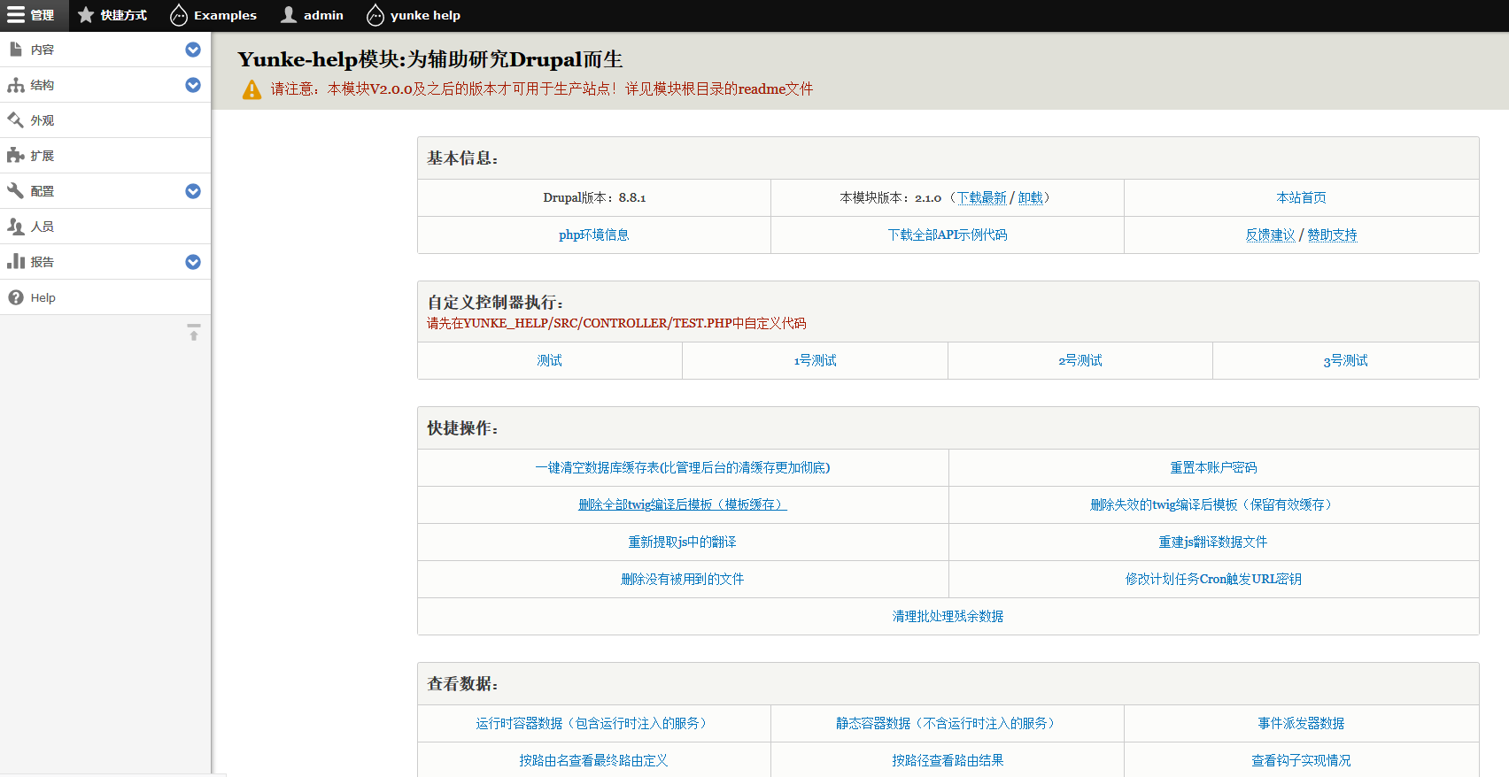Screen dimensions: 1509x777
Task: Open the 快捷方式 toolbar tab
Action: (112, 15)
